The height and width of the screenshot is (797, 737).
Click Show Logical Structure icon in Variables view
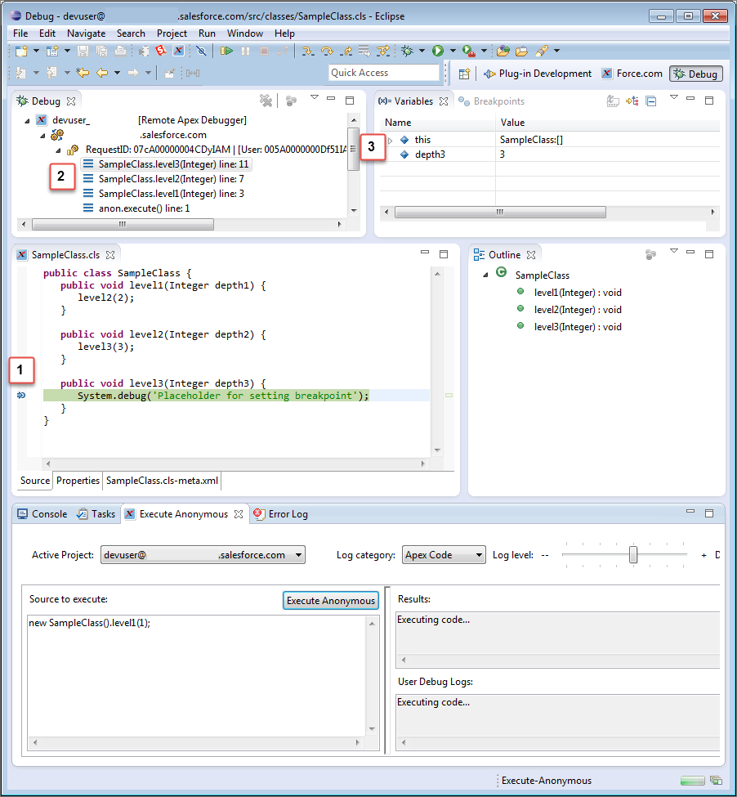coord(632,101)
